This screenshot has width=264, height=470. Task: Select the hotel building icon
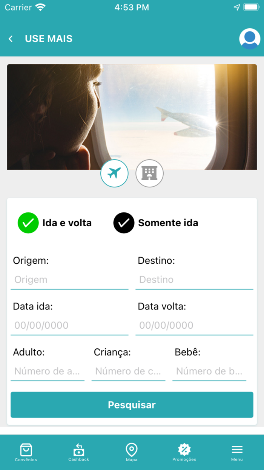[149, 173]
